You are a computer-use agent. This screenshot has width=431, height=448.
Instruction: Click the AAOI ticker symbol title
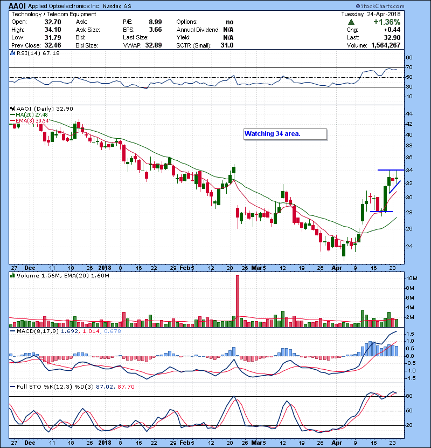[17, 6]
